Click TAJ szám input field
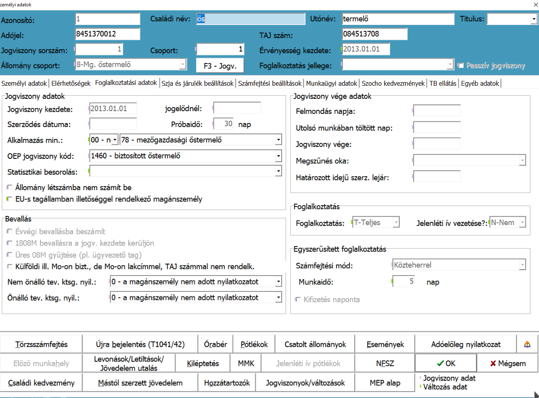Image resolution: width=539 pixels, height=398 pixels. [375, 34]
